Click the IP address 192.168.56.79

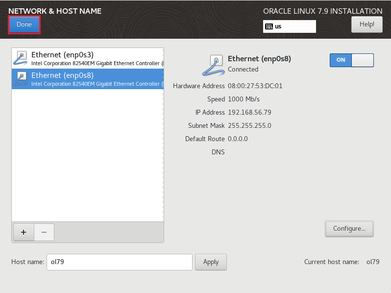pos(249,113)
